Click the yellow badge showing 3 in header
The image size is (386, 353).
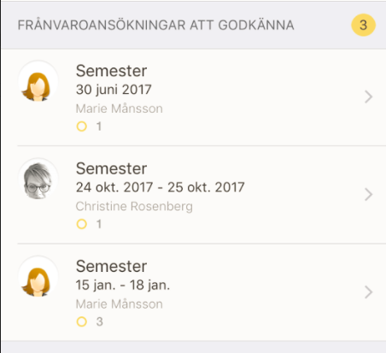(363, 25)
